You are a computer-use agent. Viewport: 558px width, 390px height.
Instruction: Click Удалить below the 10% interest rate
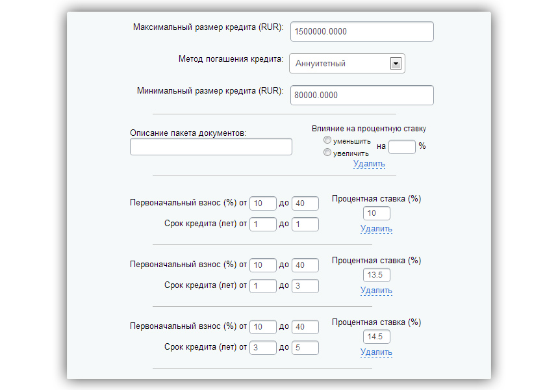(376, 229)
